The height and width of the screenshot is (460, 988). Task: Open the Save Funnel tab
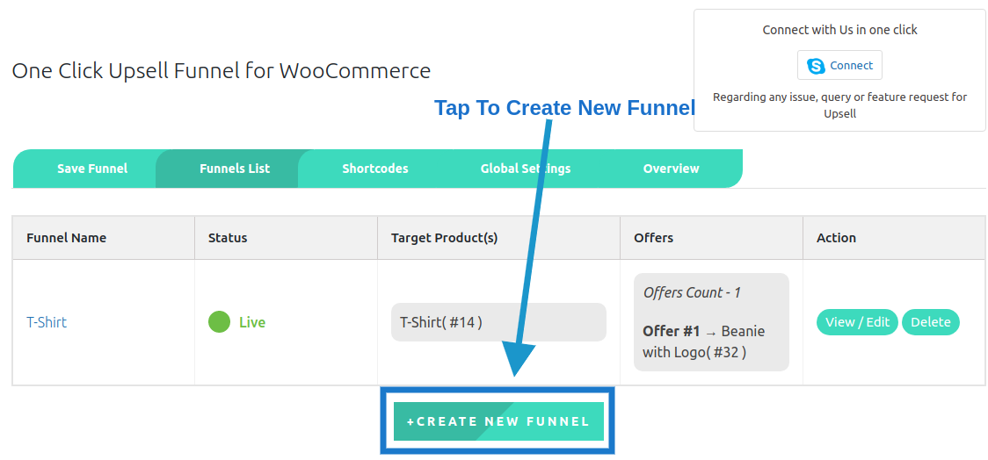[x=92, y=169]
